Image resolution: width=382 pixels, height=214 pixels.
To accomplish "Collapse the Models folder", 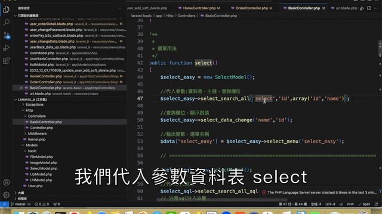I will tap(32, 145).
